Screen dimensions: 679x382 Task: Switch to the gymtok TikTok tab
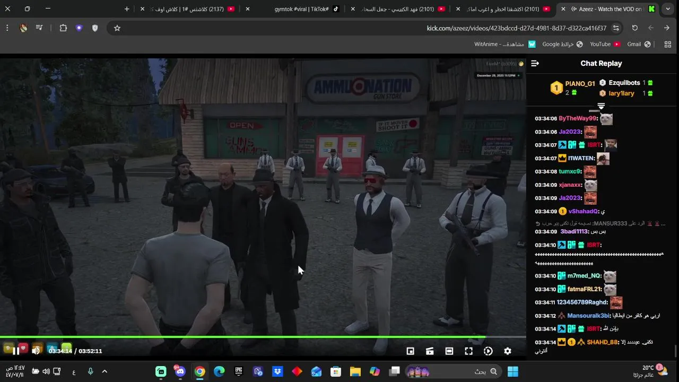pyautogui.click(x=300, y=9)
